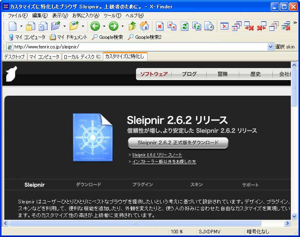The image size is (300, 237).
Task: Select the ソフトウェア navigation tab on page
Action: point(154,74)
